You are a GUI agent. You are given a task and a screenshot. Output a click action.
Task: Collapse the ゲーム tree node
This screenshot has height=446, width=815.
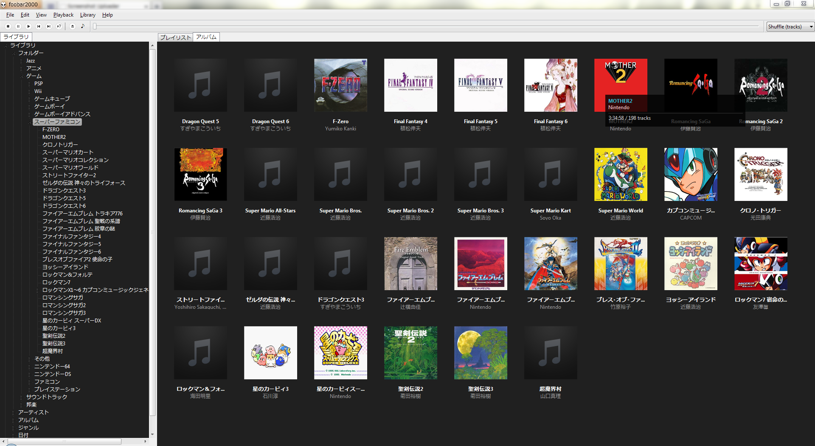(22, 76)
